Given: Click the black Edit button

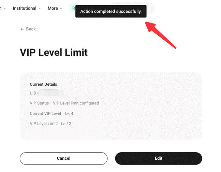Looking at the screenshot, I should 158,158.
